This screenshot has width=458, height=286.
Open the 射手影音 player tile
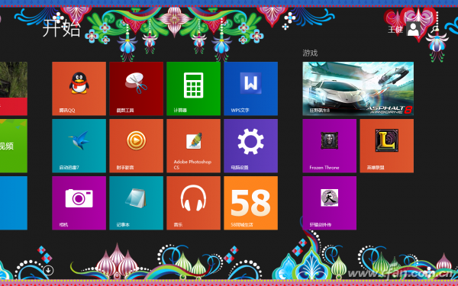tap(136, 146)
